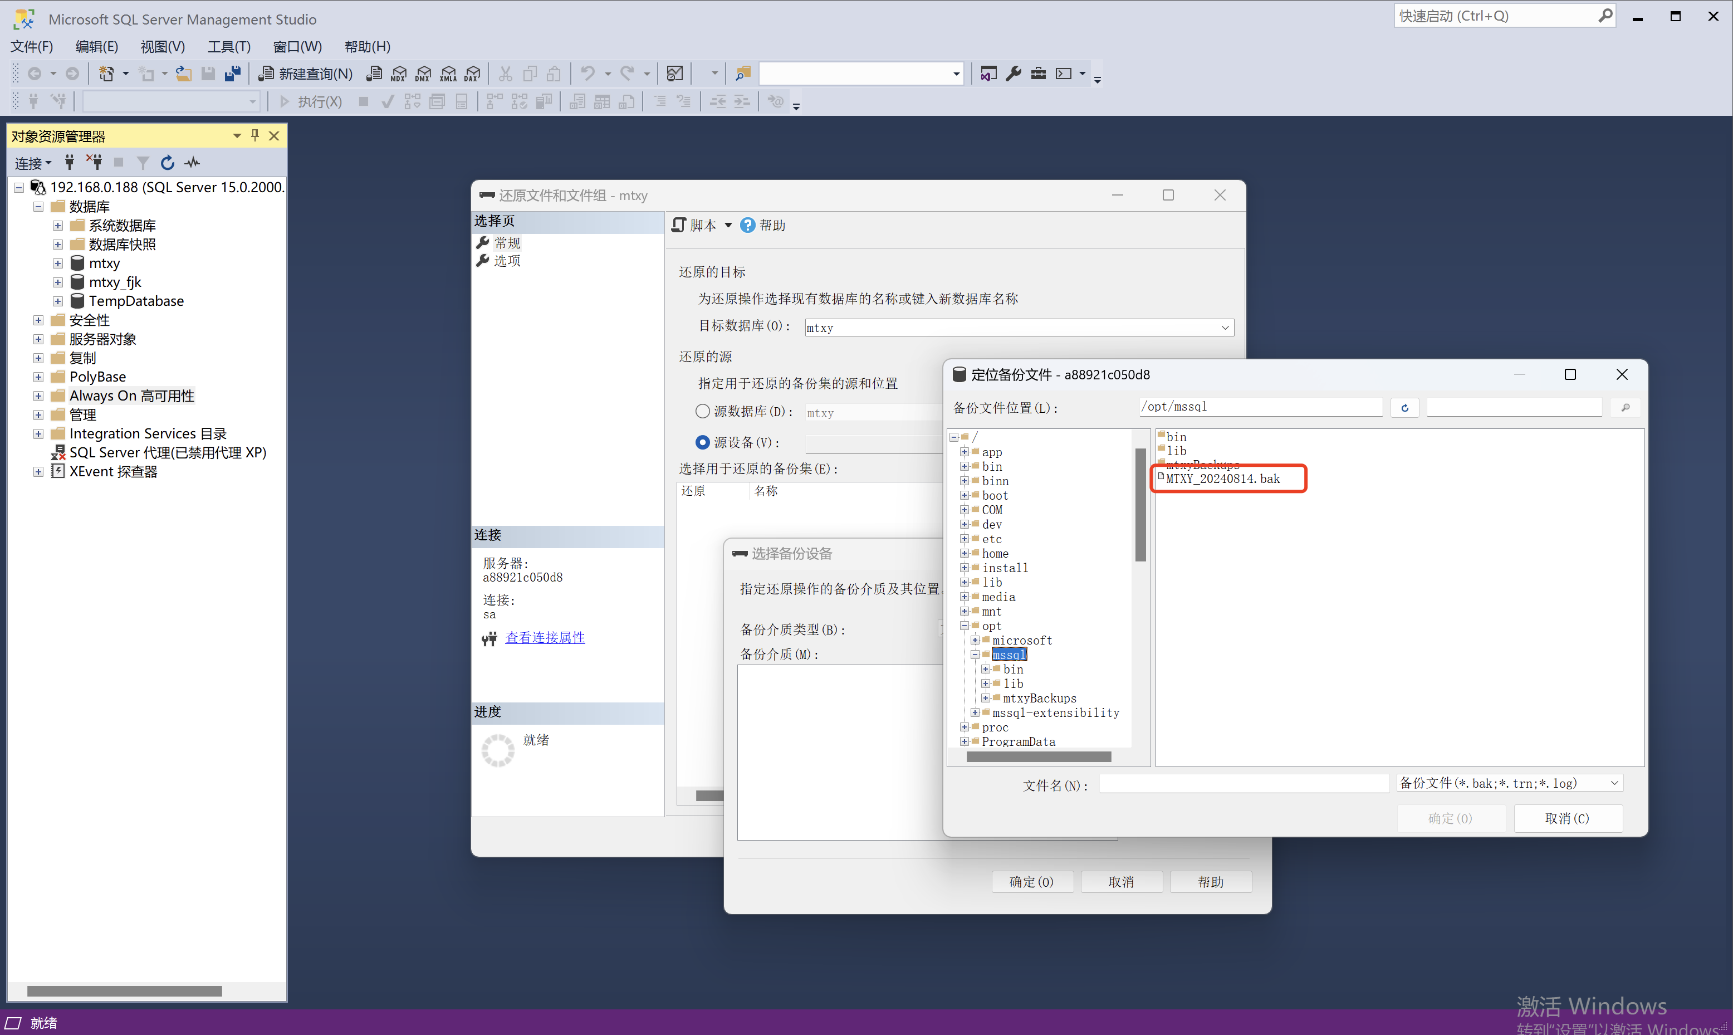Click the locate backup file refresh icon
This screenshot has width=1733, height=1035.
pos(1407,409)
